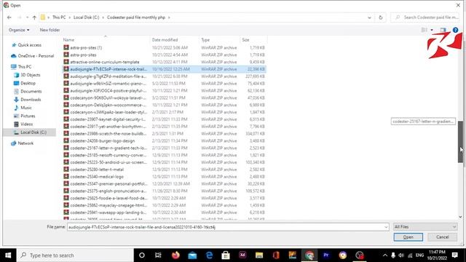Open OneDrive - Personal in navigation pane

(x=36, y=56)
